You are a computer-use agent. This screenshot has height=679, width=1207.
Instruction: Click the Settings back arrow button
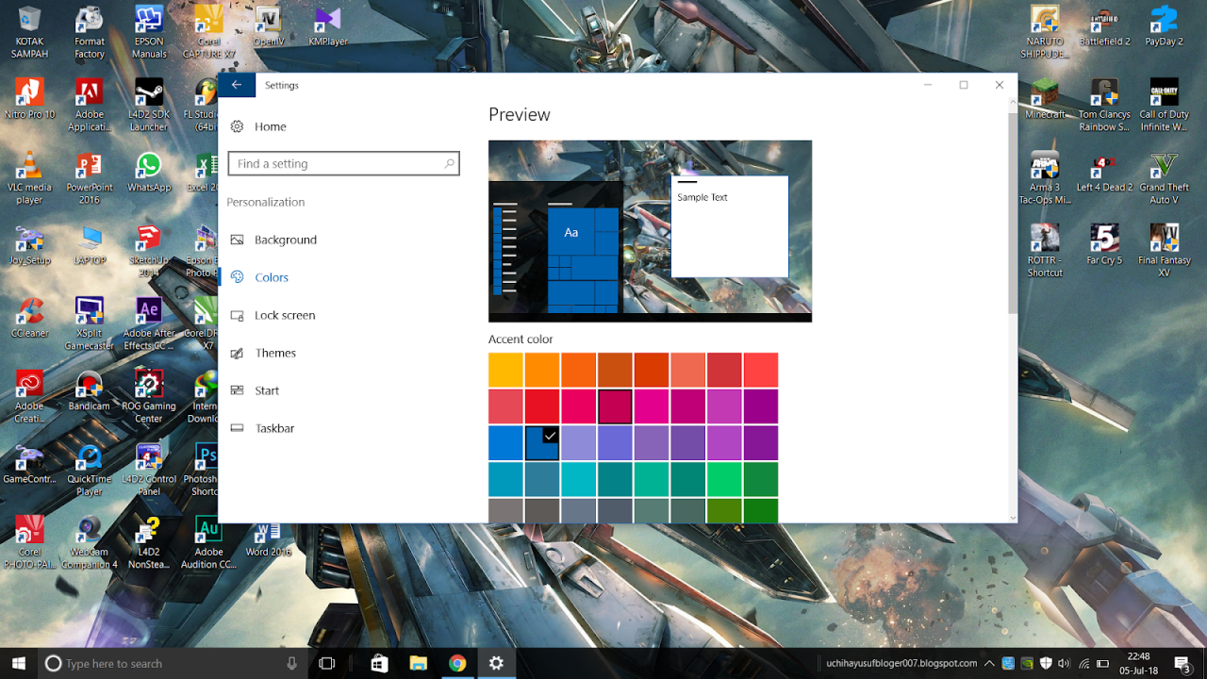click(x=236, y=85)
